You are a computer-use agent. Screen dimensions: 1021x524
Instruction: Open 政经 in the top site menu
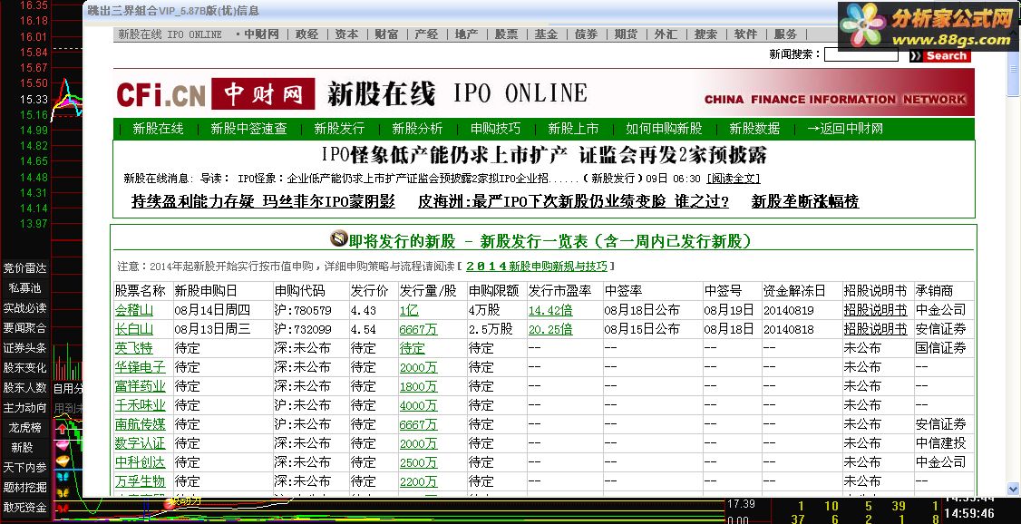tap(306, 34)
